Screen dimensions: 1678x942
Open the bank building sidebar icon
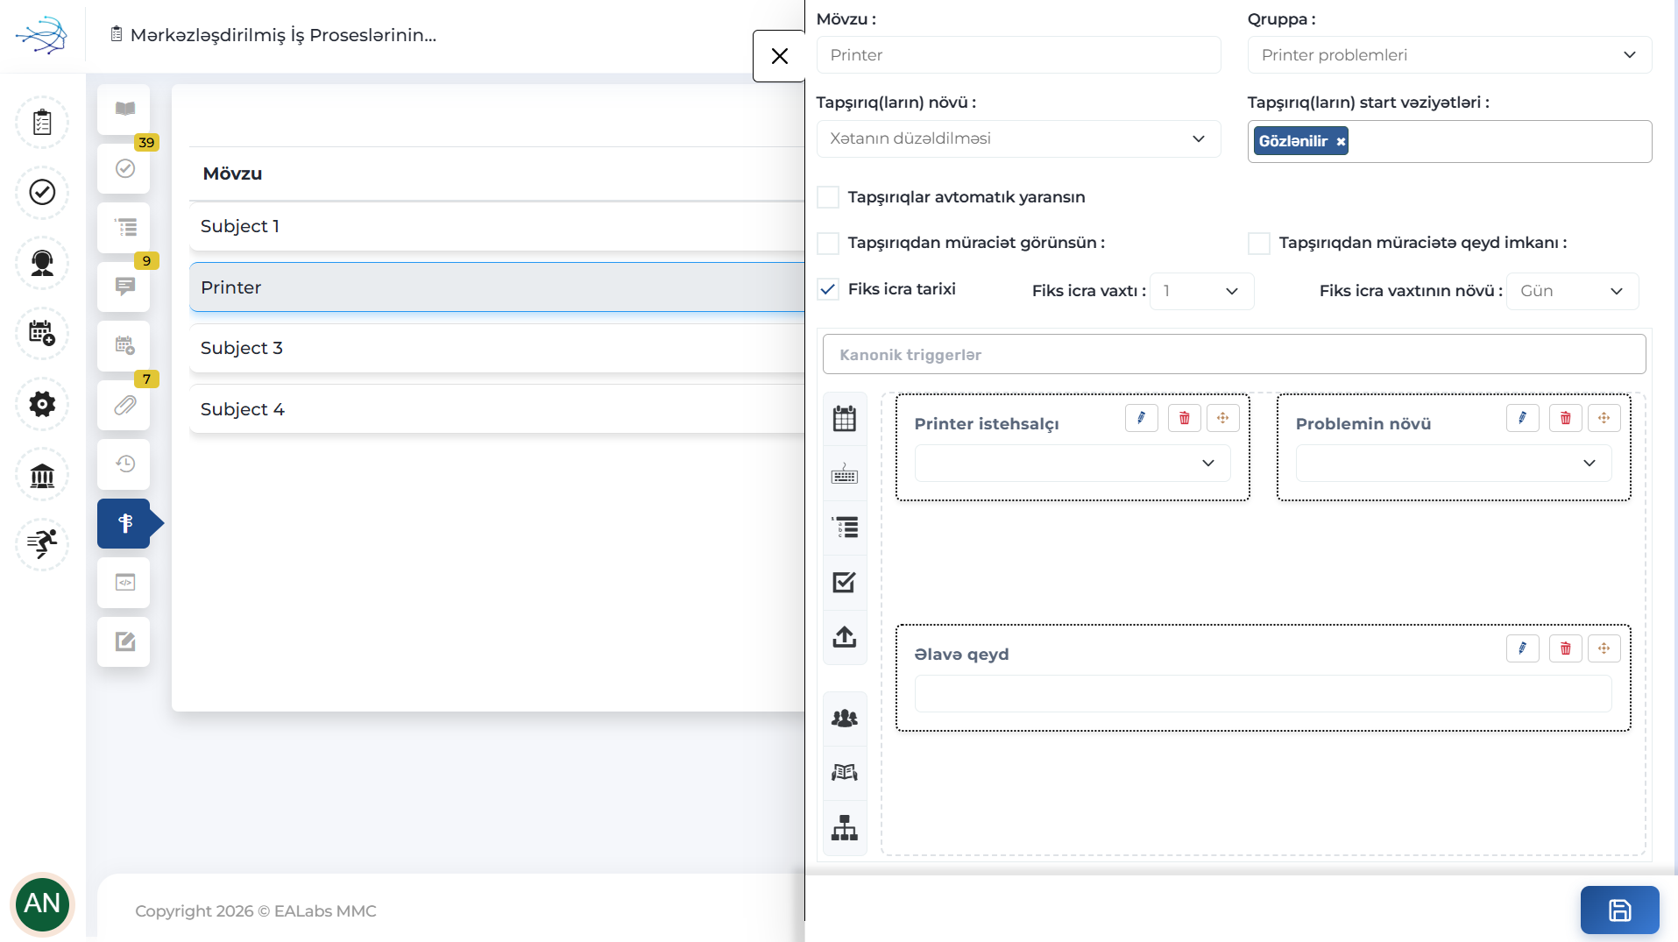42,475
